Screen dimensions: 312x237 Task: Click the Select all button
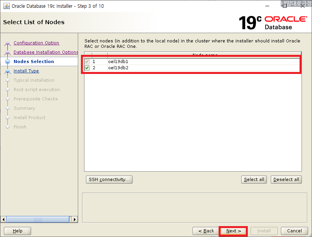pos(254,179)
